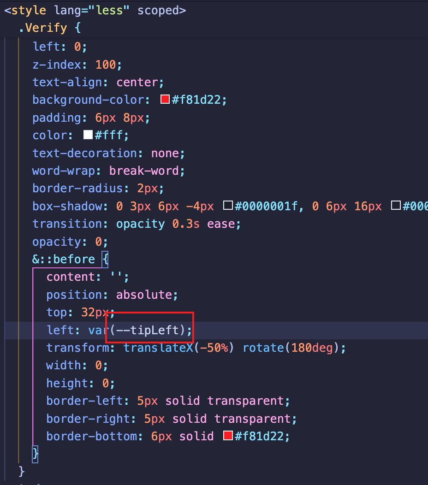Viewport: 428px width, 485px height.
Task: Click the #0000001f box-shadow color swatch
Action: click(x=228, y=206)
